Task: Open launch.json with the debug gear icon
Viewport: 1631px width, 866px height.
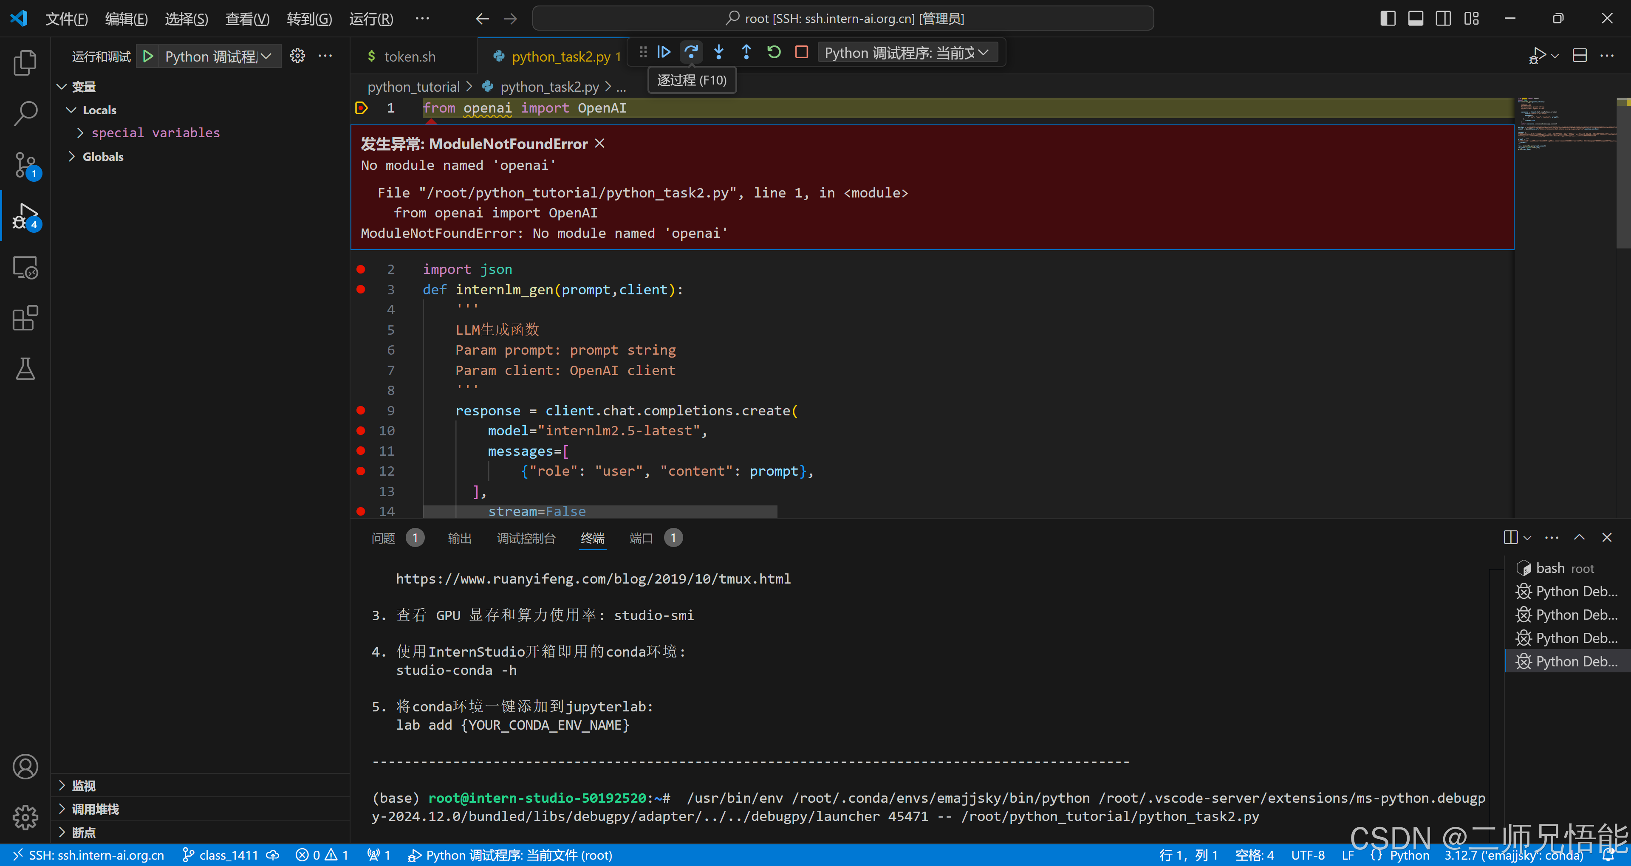Action: coord(297,56)
